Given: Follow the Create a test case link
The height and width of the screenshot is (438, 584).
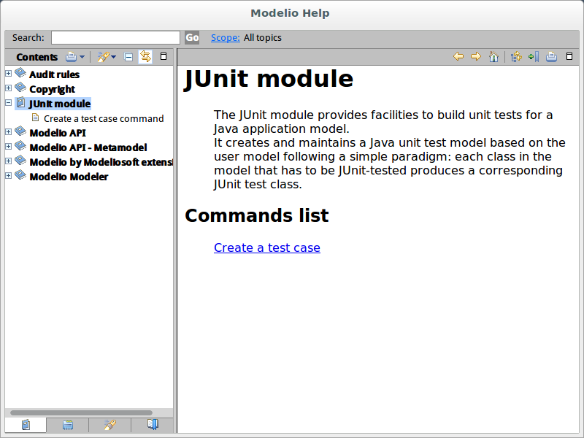Looking at the screenshot, I should click(267, 247).
